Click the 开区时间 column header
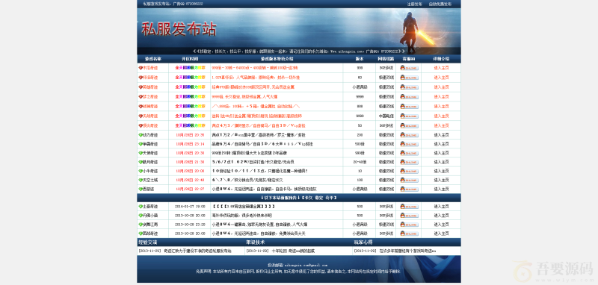The height and width of the screenshot is (285, 598). 190,59
